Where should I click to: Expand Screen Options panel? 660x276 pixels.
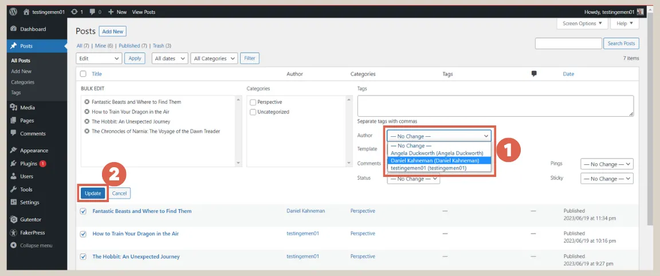point(582,23)
